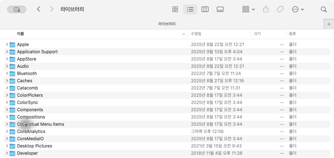Click the Share toolbar icon
Viewport: 334px width, 158px height.
pyautogui.click(x=266, y=9)
